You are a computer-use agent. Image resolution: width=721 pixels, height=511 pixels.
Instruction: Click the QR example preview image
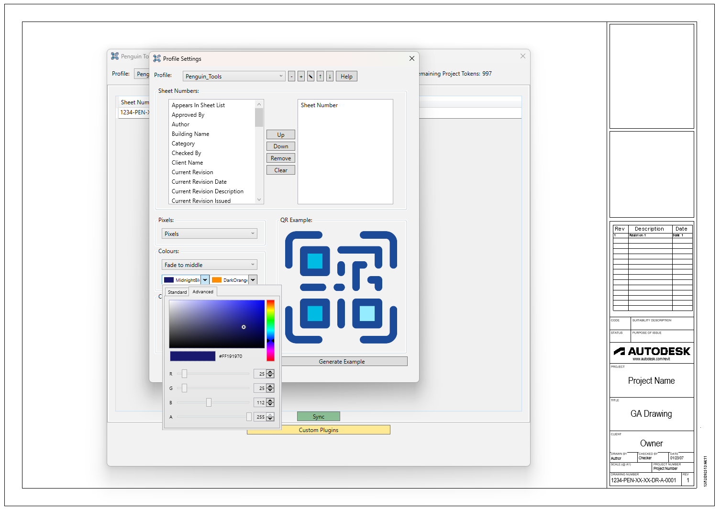pos(341,287)
